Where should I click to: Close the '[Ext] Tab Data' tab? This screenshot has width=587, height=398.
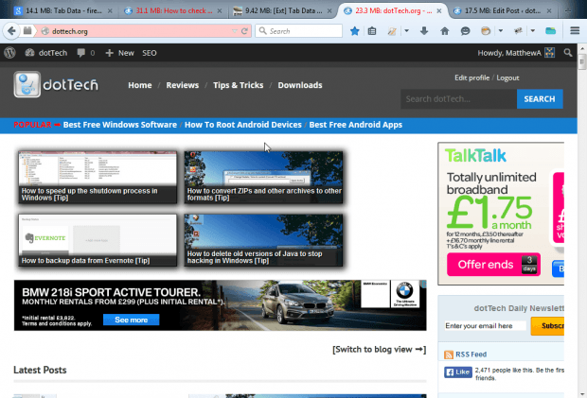pos(329,11)
